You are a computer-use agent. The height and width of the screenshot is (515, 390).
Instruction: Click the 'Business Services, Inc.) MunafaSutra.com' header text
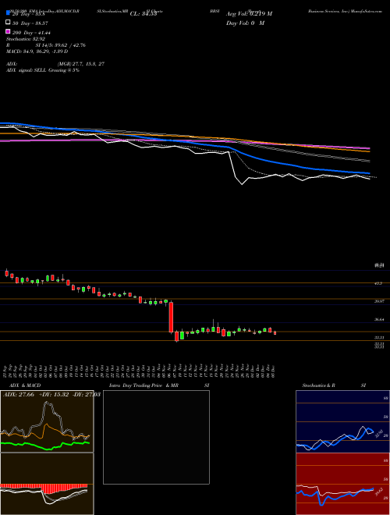[x=345, y=11]
